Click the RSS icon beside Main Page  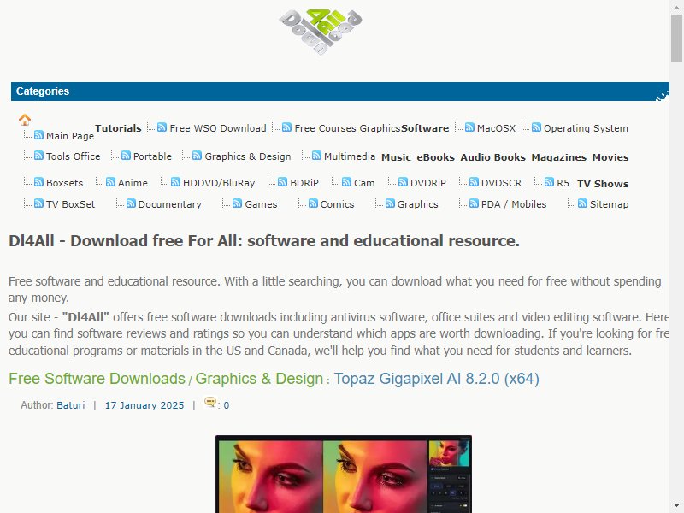coord(38,135)
